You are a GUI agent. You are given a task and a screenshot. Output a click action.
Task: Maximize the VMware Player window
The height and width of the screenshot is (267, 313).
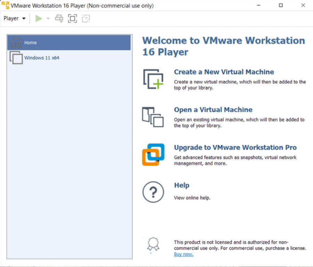(x=281, y=5)
